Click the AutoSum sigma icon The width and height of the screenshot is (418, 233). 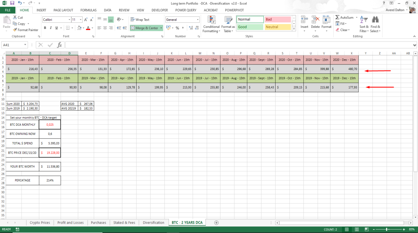[337, 17]
